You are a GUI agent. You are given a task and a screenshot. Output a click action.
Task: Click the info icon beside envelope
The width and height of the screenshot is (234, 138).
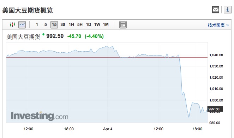pyautogui.click(x=227, y=9)
